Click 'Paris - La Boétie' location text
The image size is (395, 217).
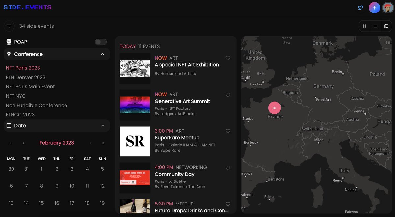[x=170, y=181]
